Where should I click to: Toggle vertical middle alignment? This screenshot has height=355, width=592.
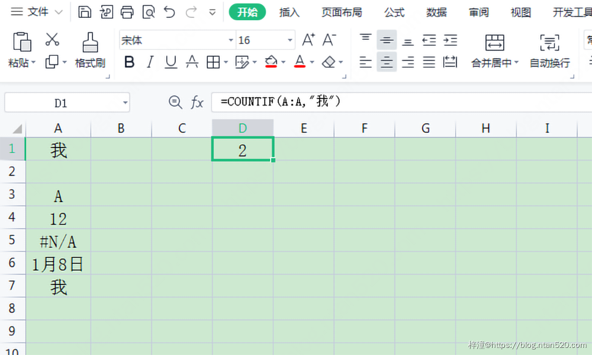387,40
